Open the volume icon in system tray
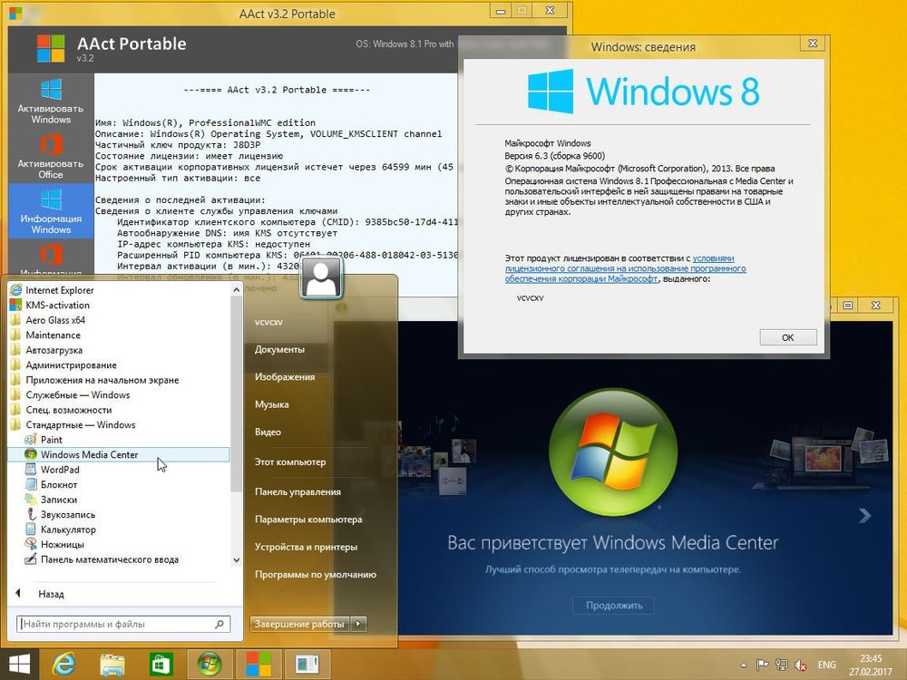 click(x=801, y=665)
